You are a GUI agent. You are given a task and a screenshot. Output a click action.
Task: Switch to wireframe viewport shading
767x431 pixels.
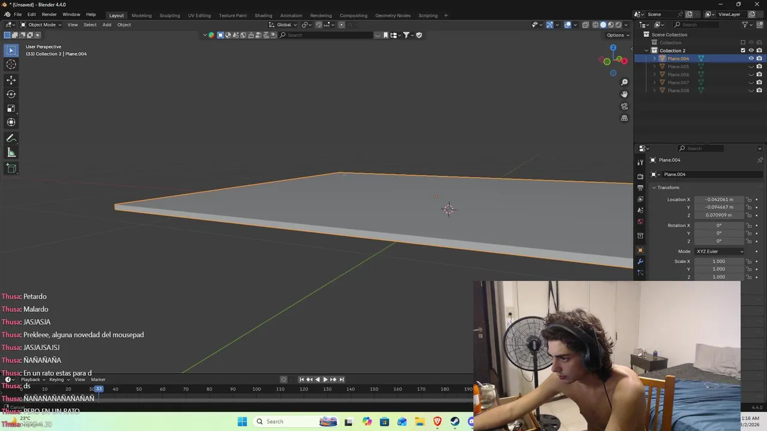[x=595, y=25]
